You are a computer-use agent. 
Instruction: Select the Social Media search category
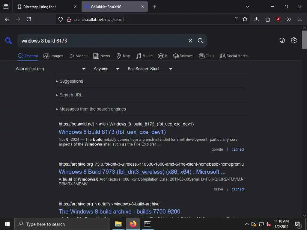[x=234, y=56]
